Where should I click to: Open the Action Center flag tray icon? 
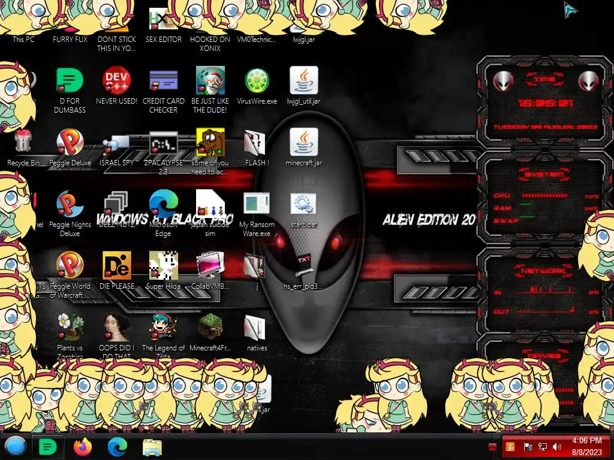(x=528, y=447)
